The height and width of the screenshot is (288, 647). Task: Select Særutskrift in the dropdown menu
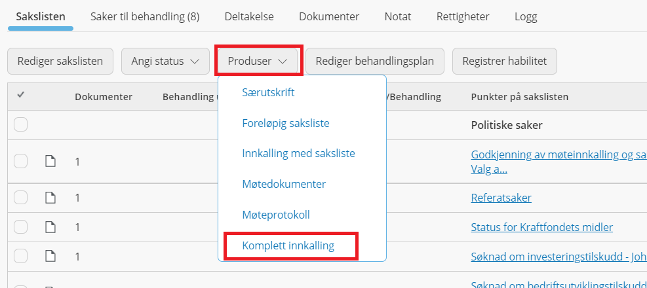tap(268, 92)
